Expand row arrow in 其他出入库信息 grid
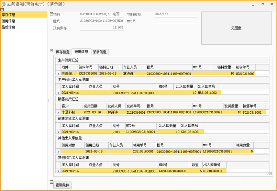Viewport: 277px width, 191px height. tap(58, 151)
